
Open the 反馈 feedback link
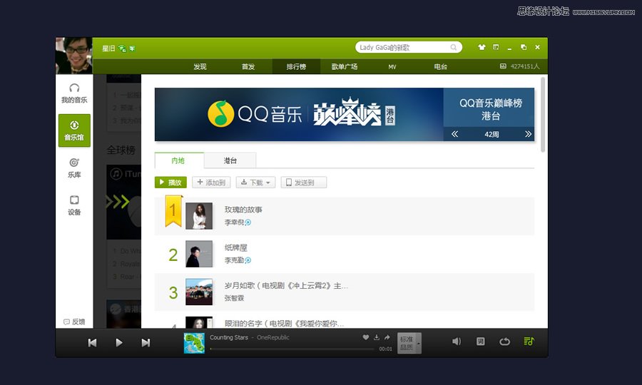click(x=74, y=322)
